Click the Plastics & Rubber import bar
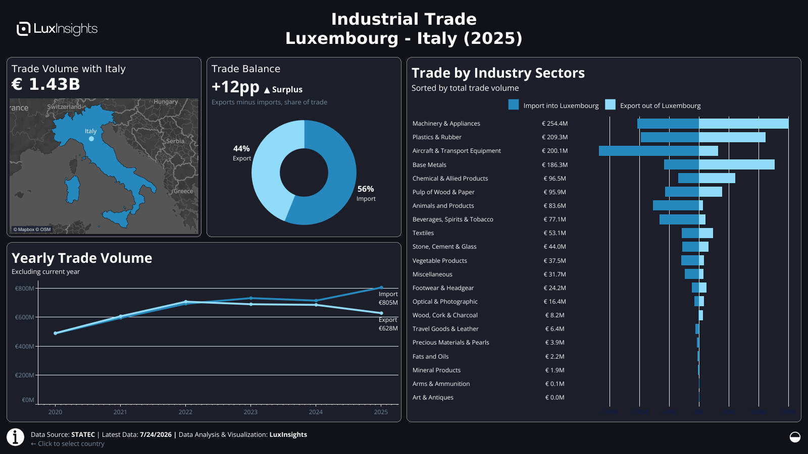This screenshot has height=454, width=808. pyautogui.click(x=670, y=137)
